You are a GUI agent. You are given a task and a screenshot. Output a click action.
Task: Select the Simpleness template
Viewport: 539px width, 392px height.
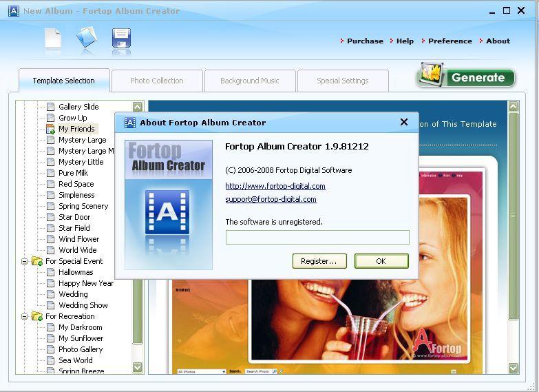(x=76, y=195)
